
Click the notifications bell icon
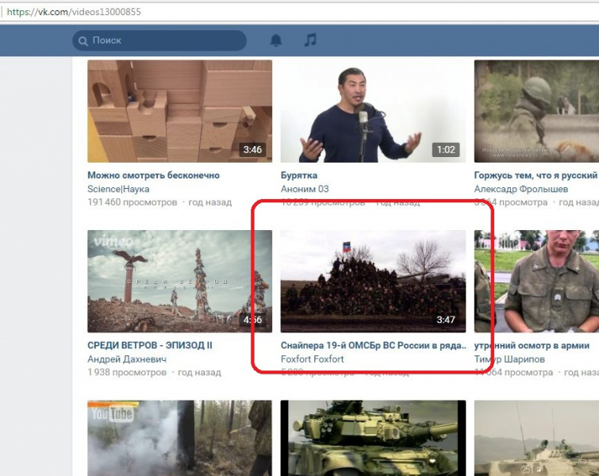click(x=276, y=40)
